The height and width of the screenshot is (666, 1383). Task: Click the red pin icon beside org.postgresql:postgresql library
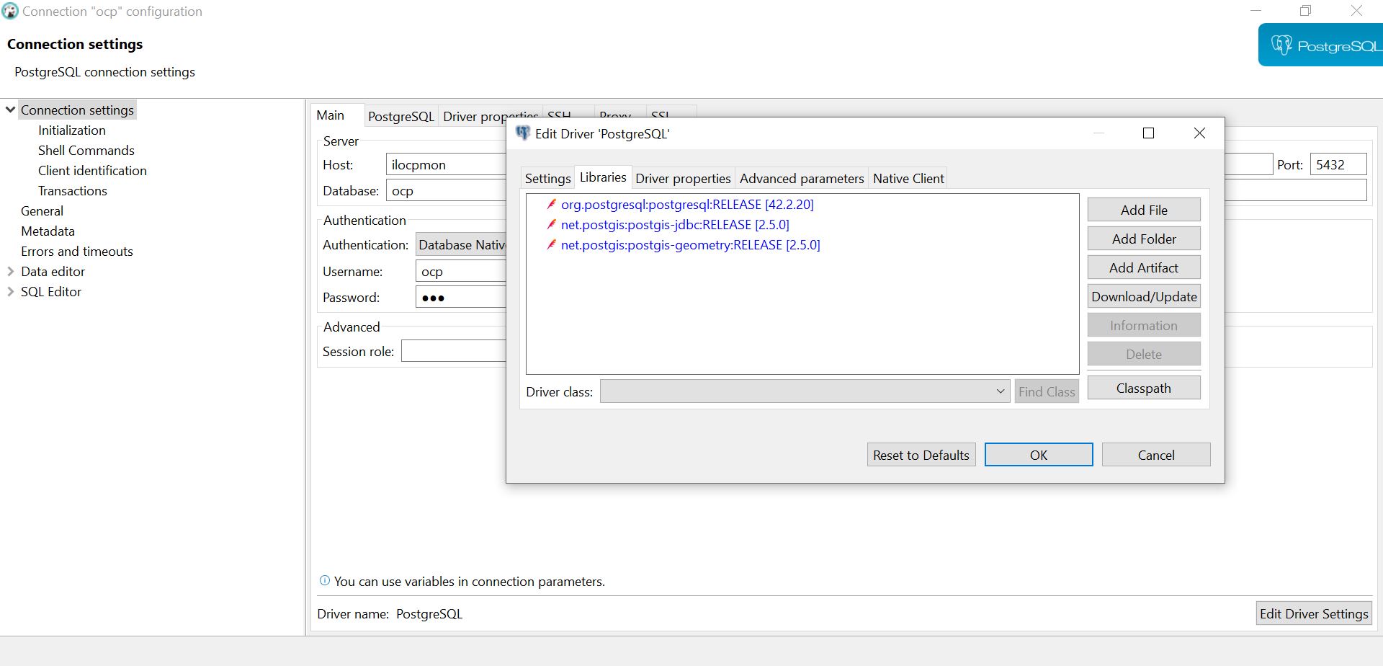pos(551,204)
